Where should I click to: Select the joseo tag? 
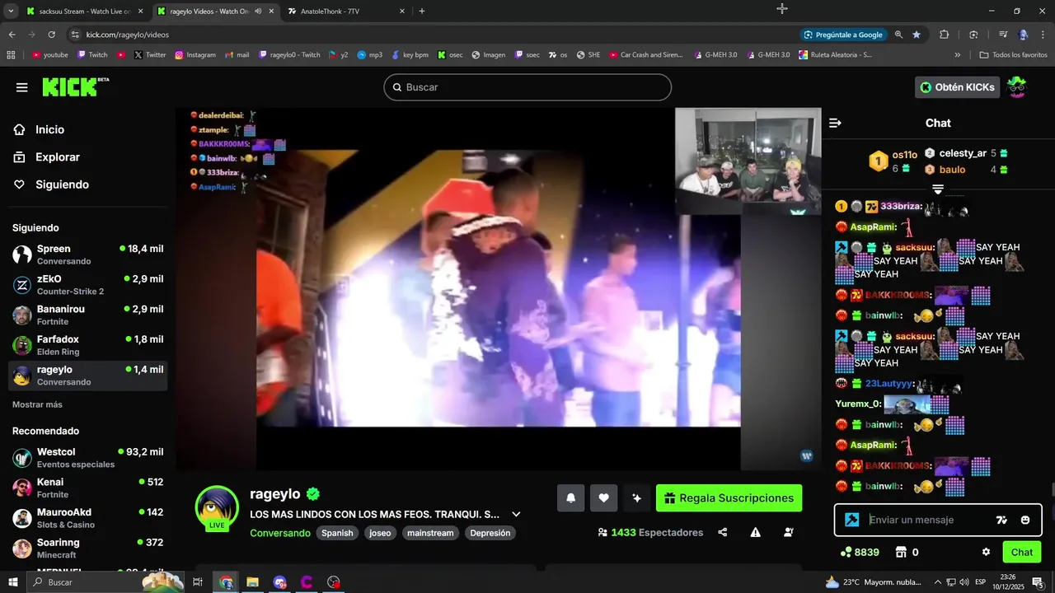point(380,533)
